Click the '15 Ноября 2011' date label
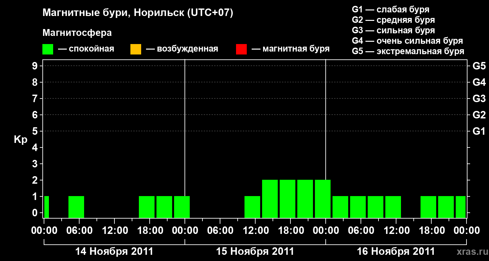Image resolution: width=489 pixels, height=261 pixels. pos(255,252)
